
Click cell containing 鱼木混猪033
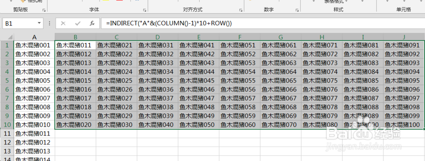(158, 63)
